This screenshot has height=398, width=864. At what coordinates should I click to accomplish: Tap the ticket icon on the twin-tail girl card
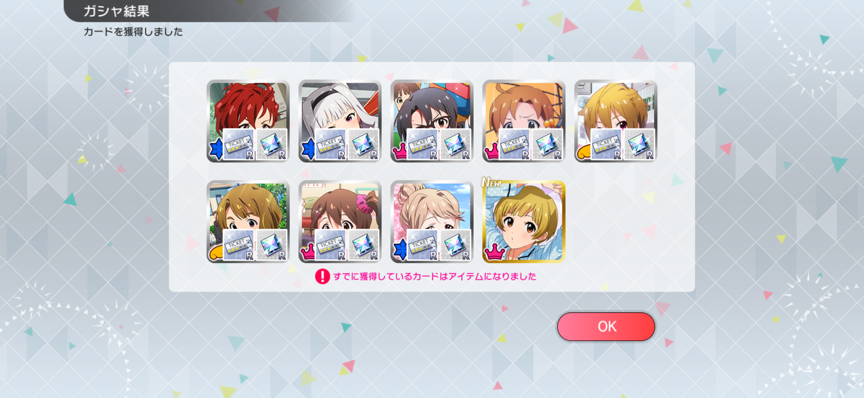point(330,245)
